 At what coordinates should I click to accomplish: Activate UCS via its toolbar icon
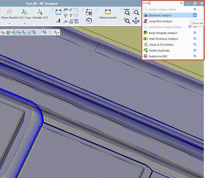point(40,12)
